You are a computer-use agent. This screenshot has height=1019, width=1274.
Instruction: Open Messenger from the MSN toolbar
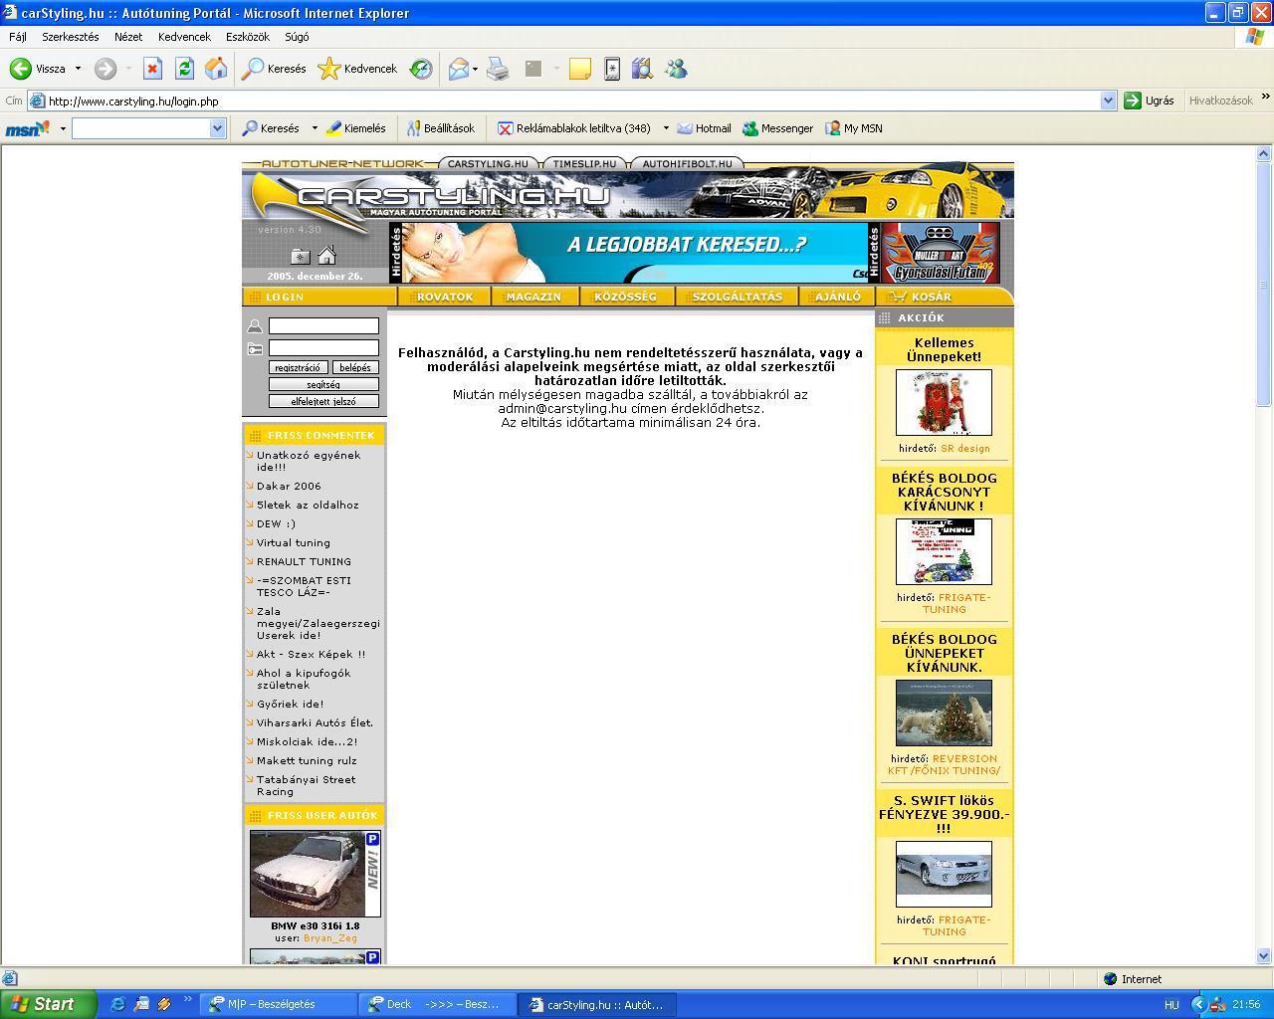[777, 128]
